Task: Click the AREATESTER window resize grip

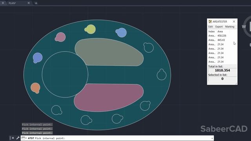Action: tap(236, 83)
